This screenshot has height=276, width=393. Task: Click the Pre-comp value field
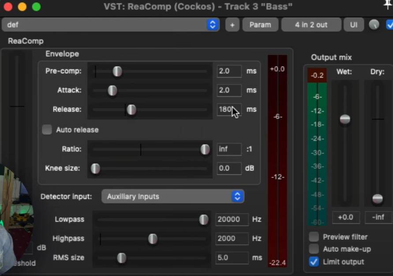(x=229, y=71)
